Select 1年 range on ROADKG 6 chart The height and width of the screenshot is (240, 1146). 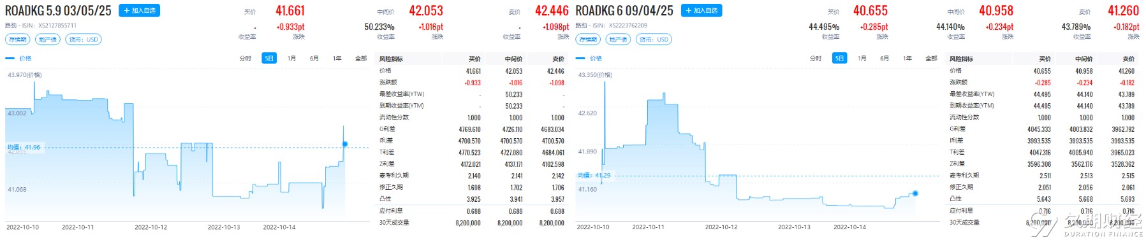click(907, 59)
